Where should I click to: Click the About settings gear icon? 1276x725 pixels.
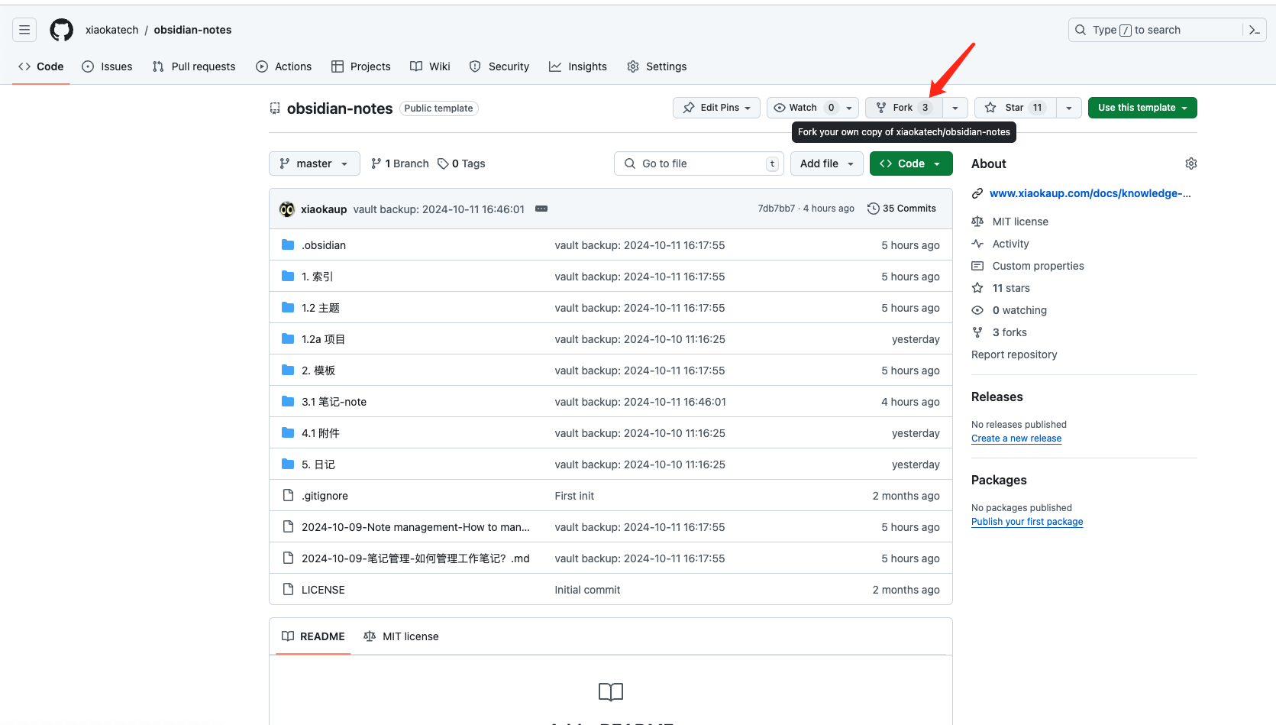pyautogui.click(x=1190, y=163)
